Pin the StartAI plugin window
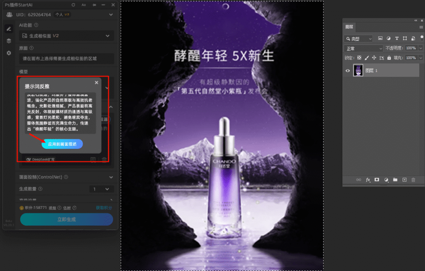Image resolution: width=425 pixels, height=271 pixels. click(94, 5)
